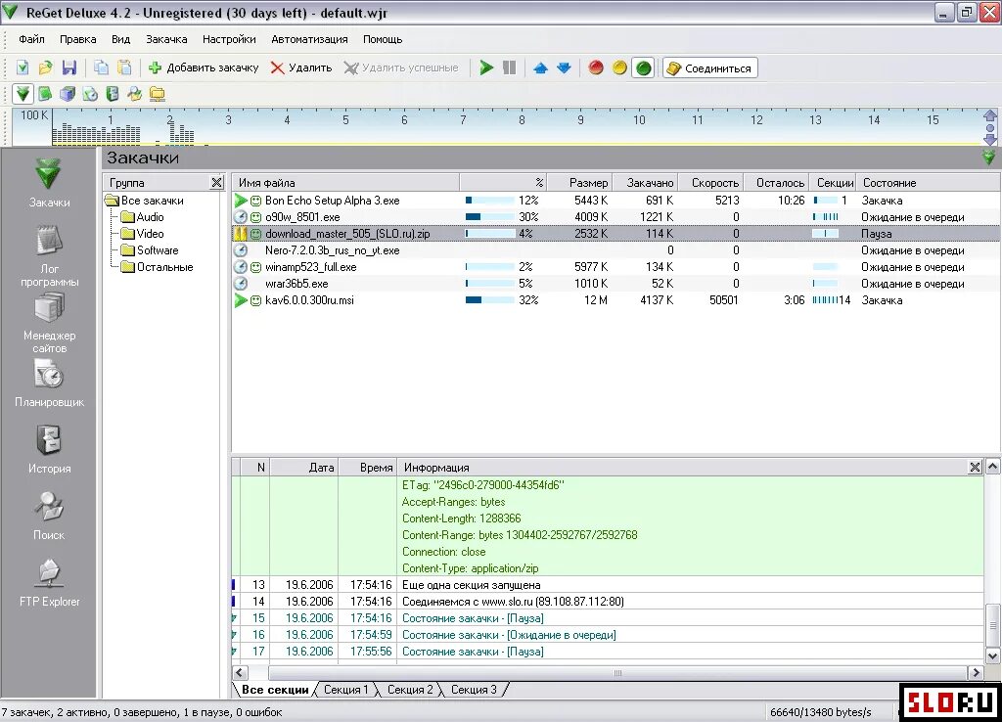The height and width of the screenshot is (722, 1002).
Task: Select the Остальные group folder
Action: pyautogui.click(x=158, y=267)
